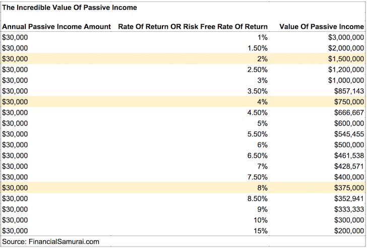The image size is (367, 248).
Task: Select the $857,143 value cell
Action: tap(349, 91)
